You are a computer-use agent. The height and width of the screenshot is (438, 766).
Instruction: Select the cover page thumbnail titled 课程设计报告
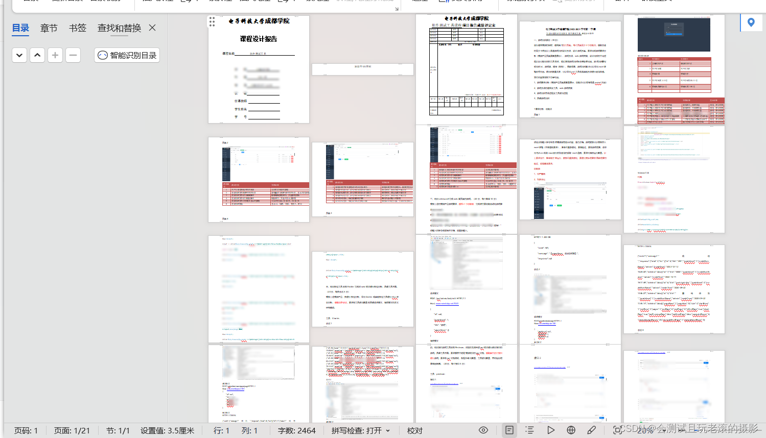(x=259, y=69)
